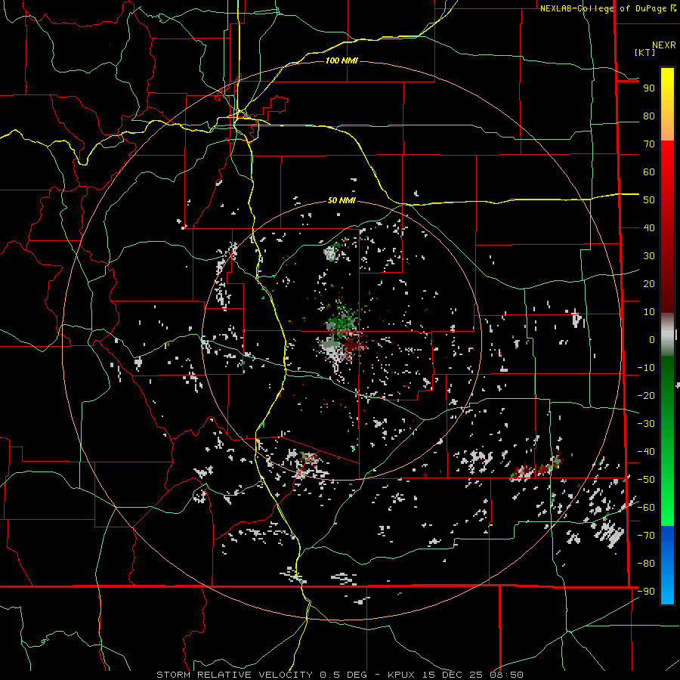680x680 pixels.
Task: Click the STORM RELATIVE VELOCITY caption text
Action: click(234, 675)
